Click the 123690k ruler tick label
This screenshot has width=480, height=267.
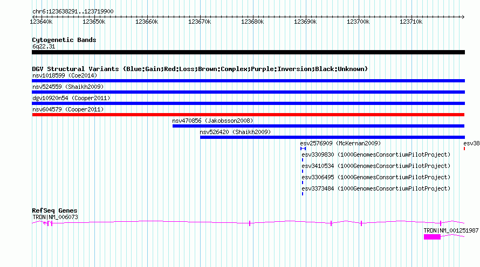(305, 22)
